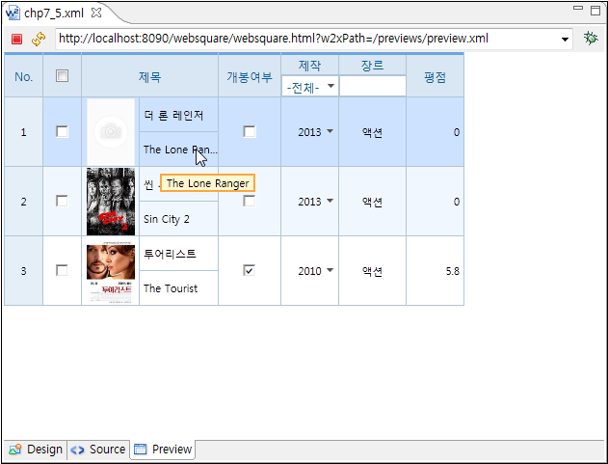Uncheck the 개봉여부 checkbox for The Tourist
Screen dimensions: 608x464
[250, 271]
